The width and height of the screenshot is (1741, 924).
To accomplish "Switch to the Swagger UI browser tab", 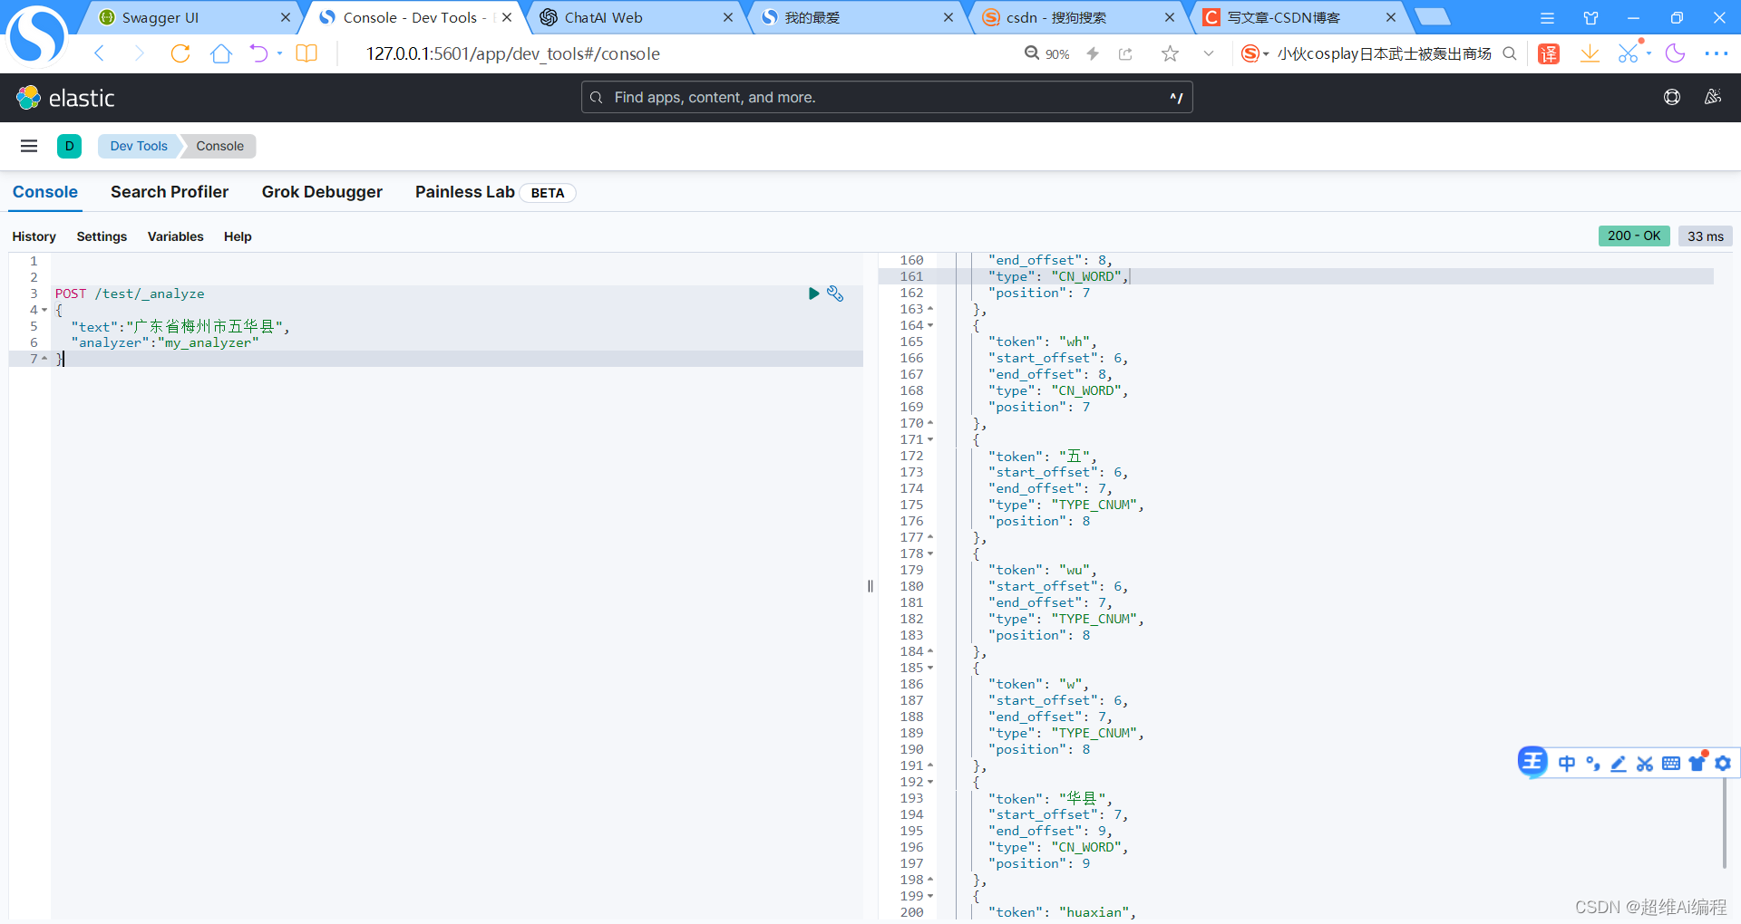I will [x=190, y=17].
